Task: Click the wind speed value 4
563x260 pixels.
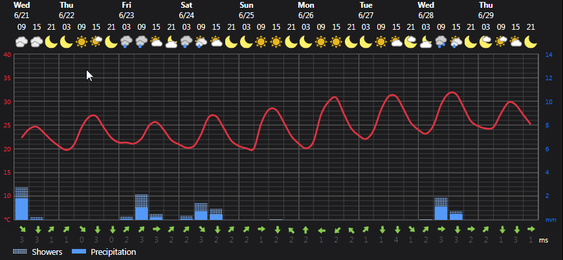Action: (x=396, y=241)
